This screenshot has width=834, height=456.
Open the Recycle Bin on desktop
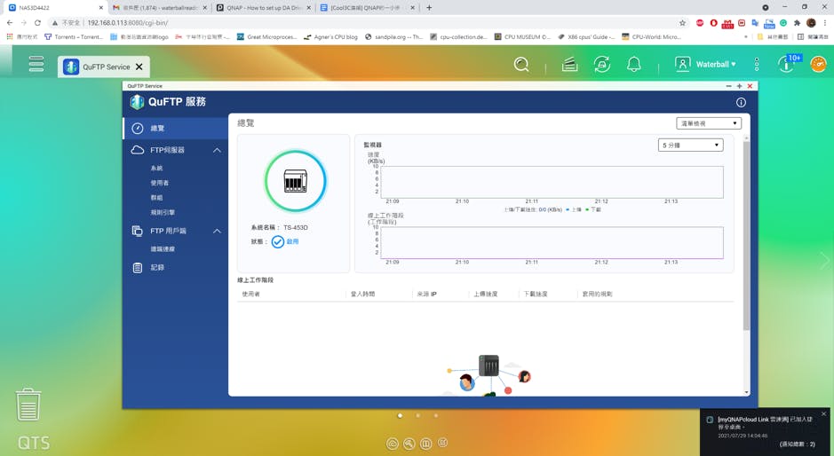click(x=28, y=404)
